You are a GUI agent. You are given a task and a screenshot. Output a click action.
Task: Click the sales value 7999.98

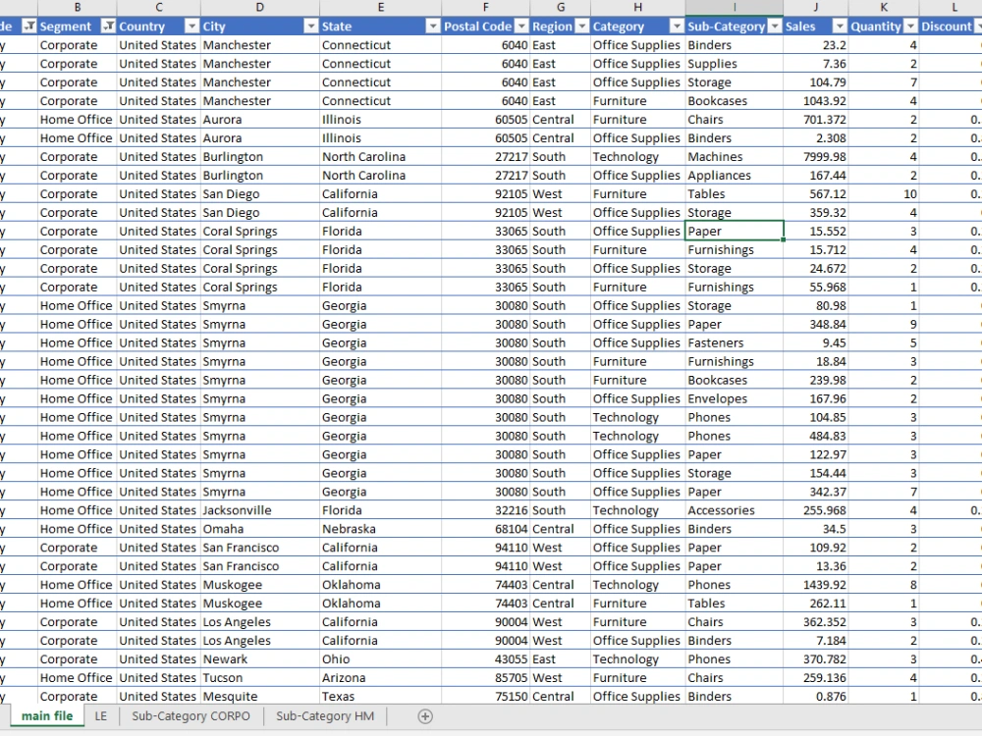click(815, 156)
